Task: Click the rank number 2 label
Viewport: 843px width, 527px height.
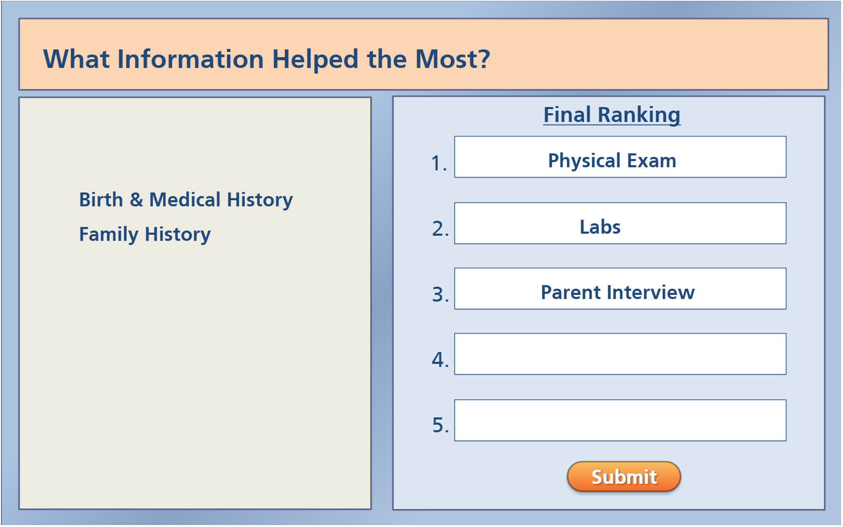Action: tap(440, 229)
